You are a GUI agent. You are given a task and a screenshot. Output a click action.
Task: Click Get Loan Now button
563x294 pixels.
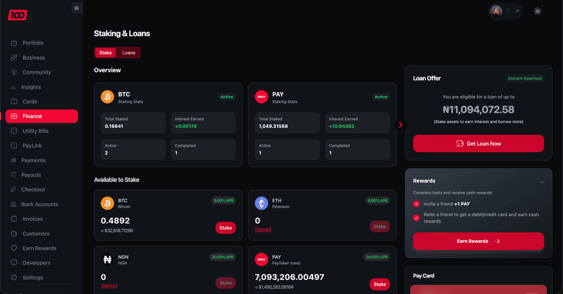pyautogui.click(x=478, y=144)
